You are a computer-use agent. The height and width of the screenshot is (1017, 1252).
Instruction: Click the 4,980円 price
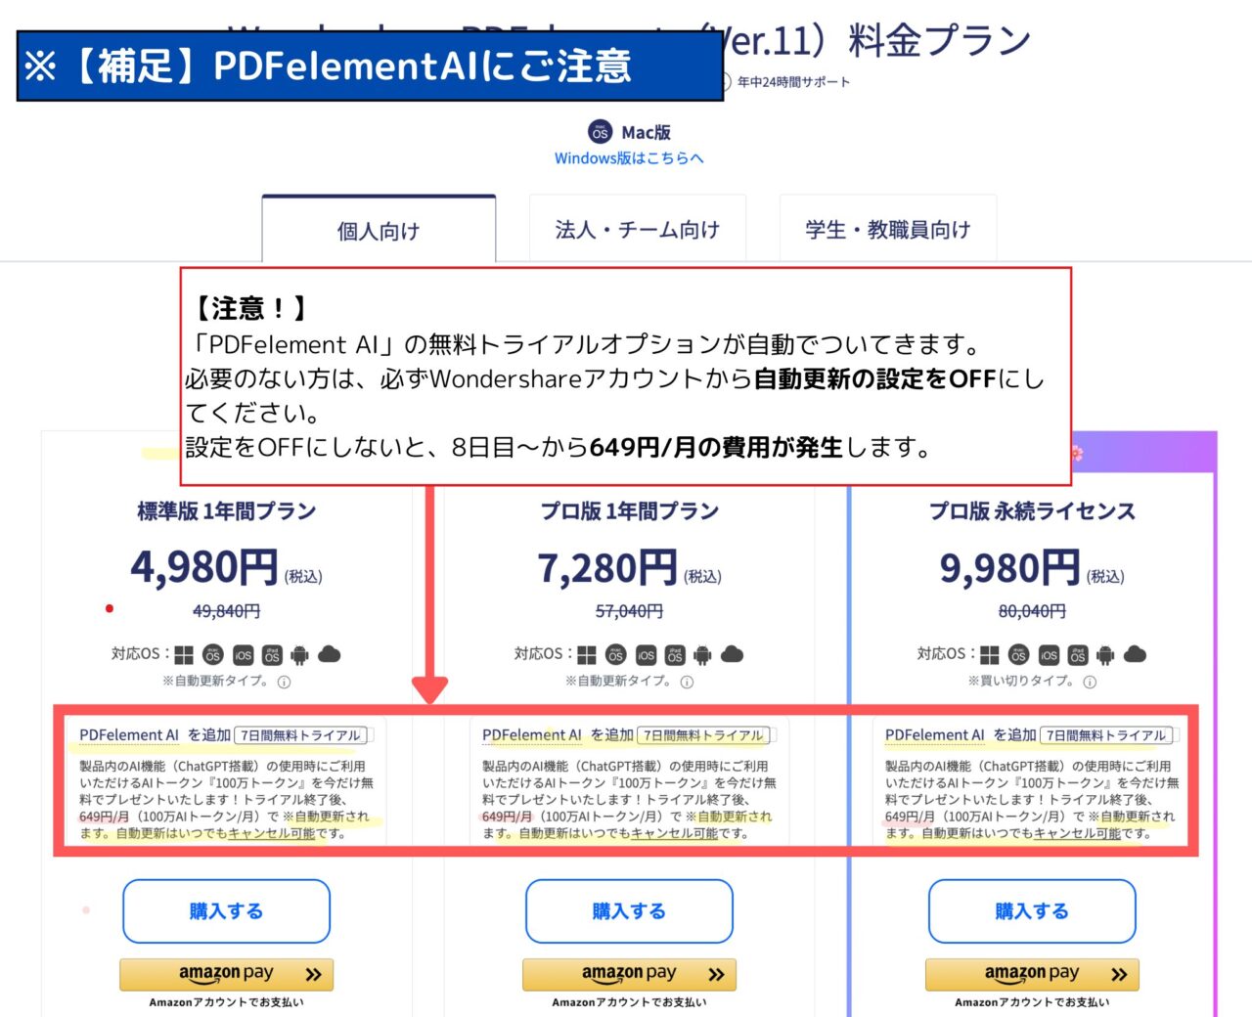(205, 567)
